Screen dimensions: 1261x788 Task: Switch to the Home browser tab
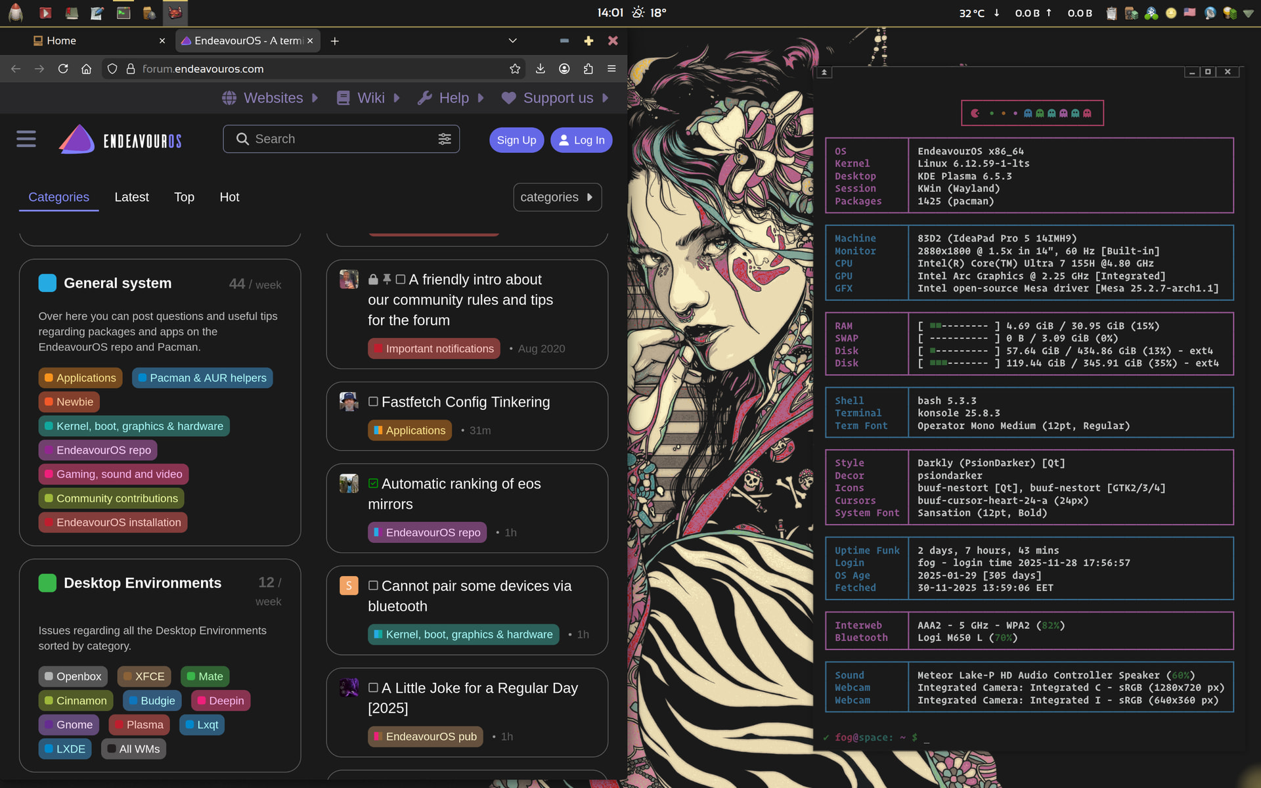[x=62, y=41]
